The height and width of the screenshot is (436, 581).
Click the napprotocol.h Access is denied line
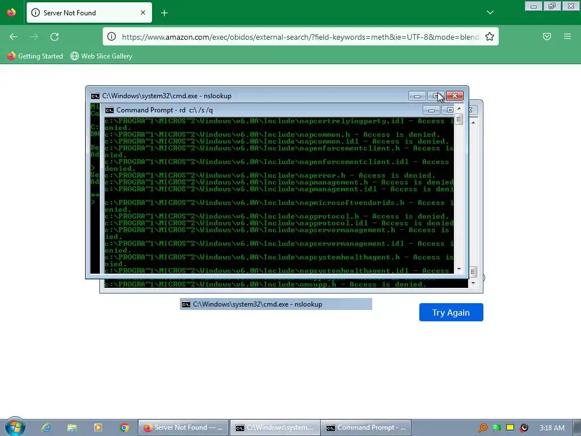coord(277,216)
